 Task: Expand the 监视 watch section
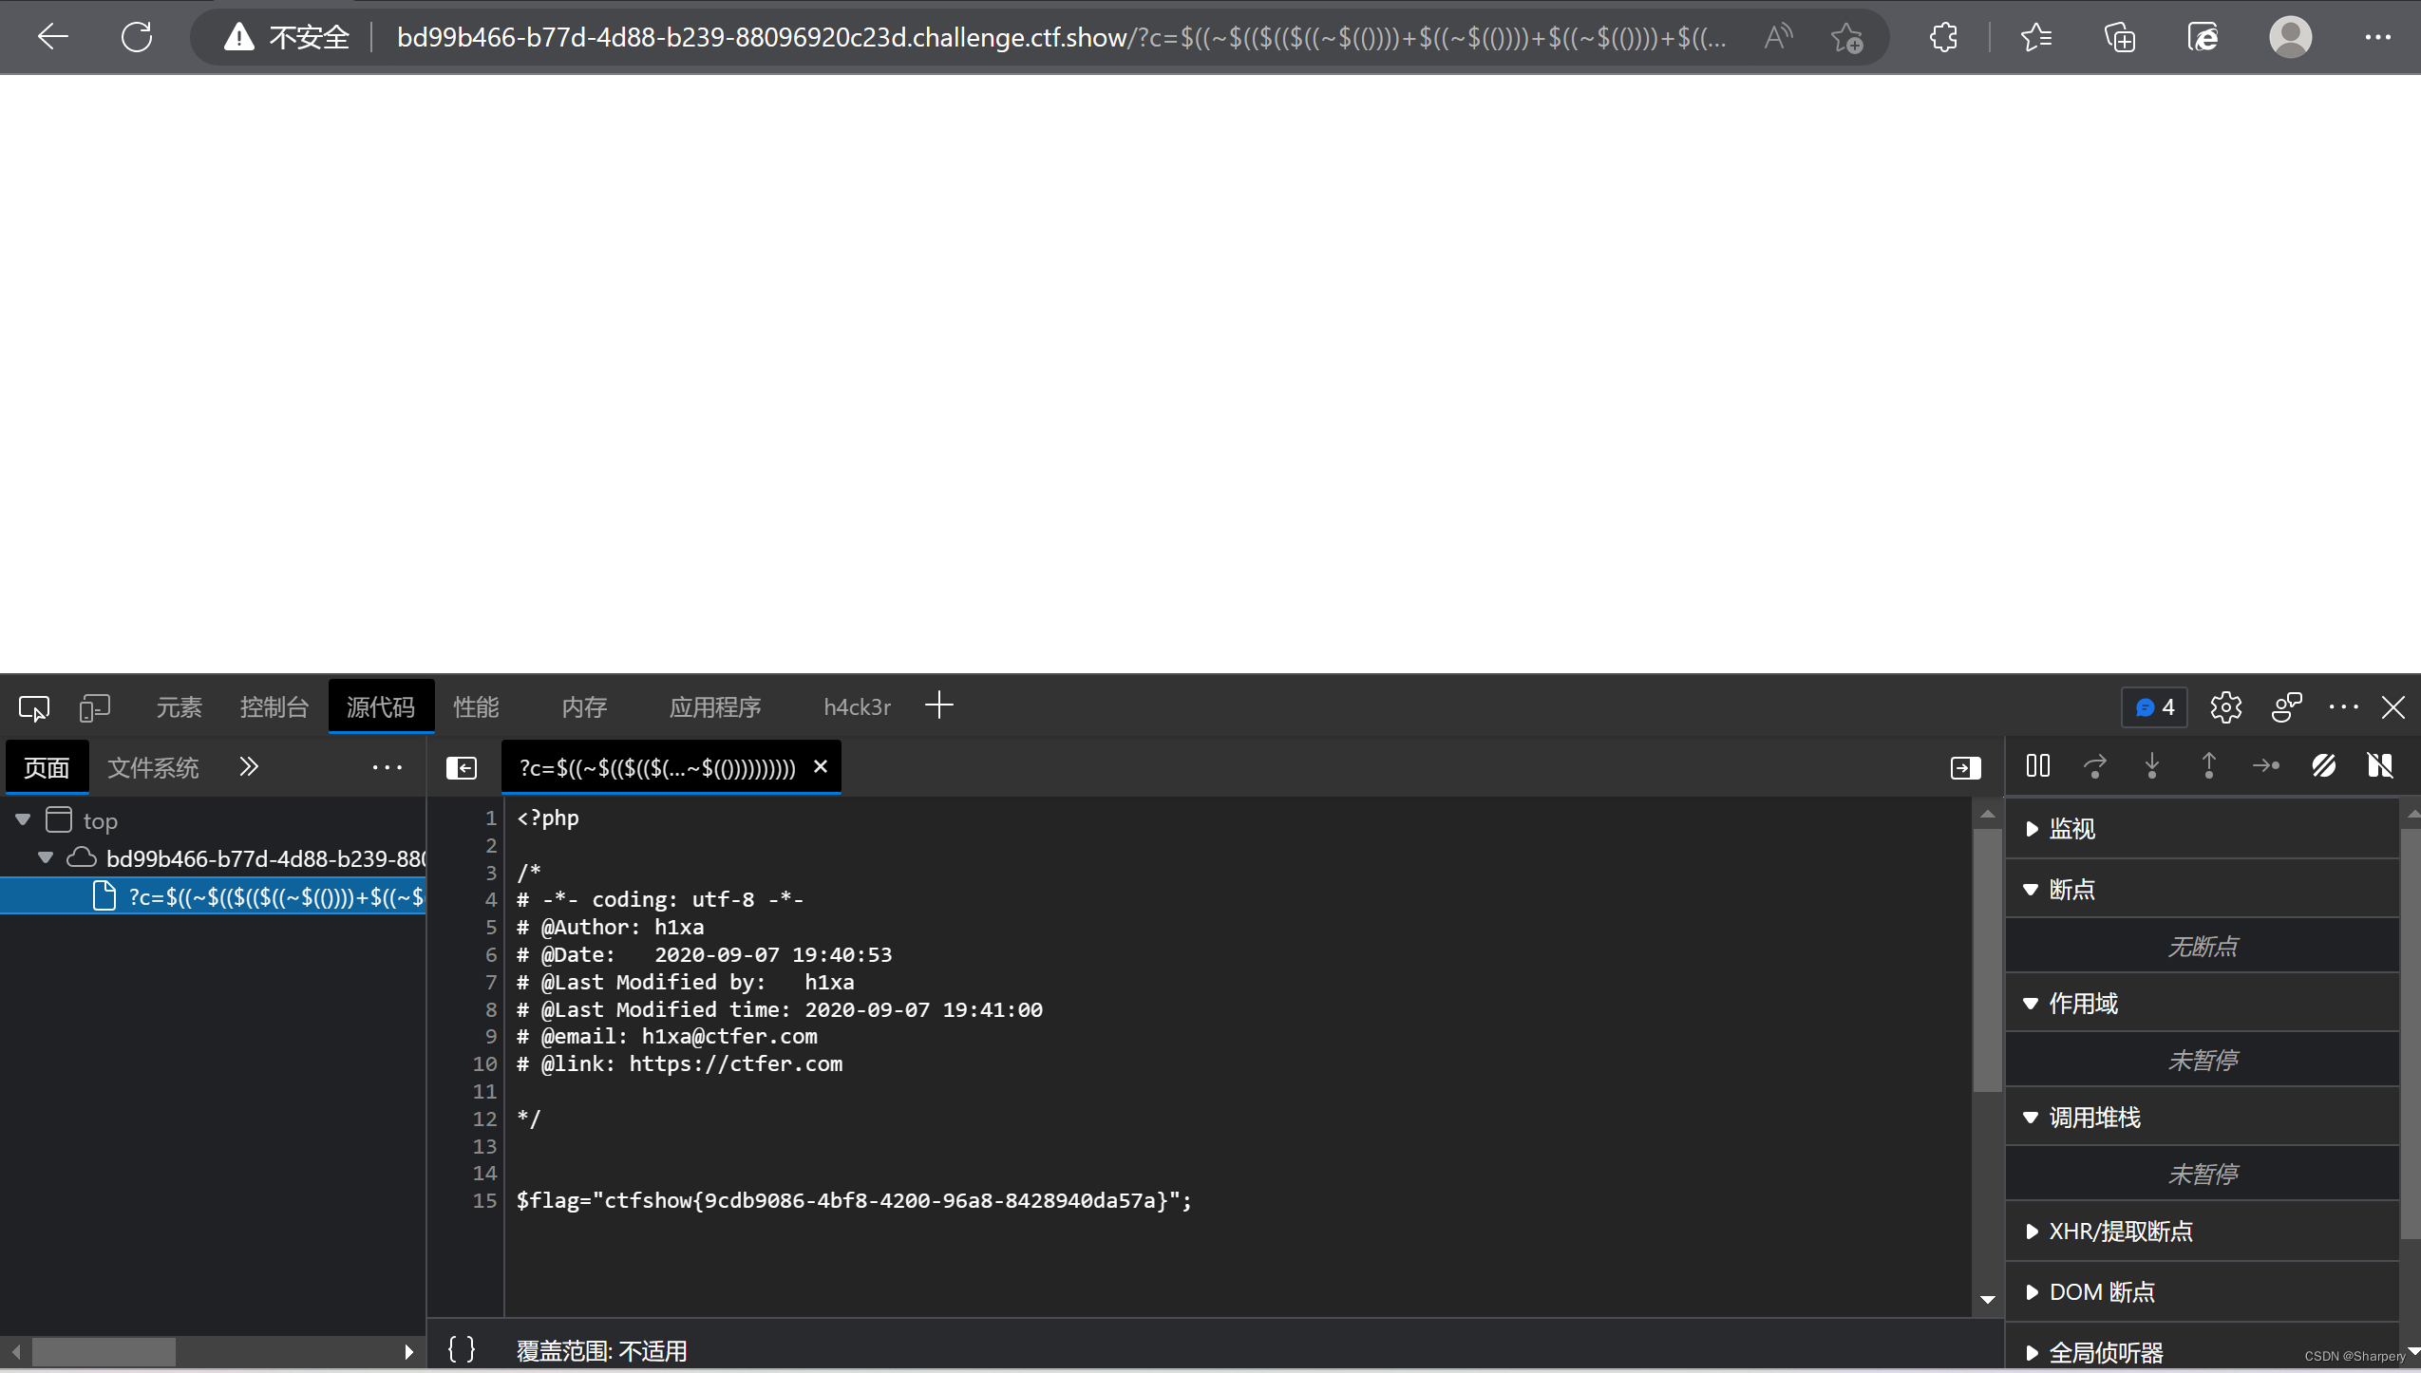tap(2071, 829)
